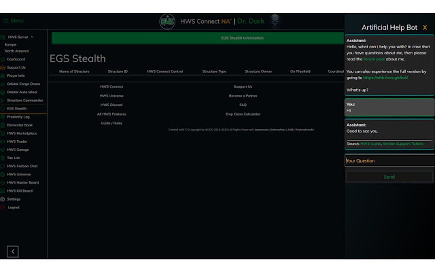Click the Send button in the help bot
This screenshot has width=435, height=272.
tap(389, 177)
